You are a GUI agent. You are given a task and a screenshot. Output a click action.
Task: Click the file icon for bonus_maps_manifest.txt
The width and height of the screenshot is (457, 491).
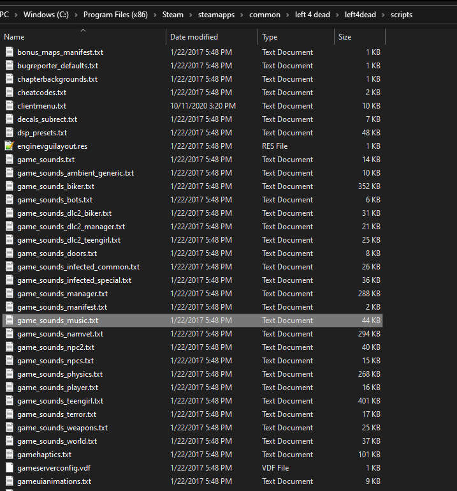click(10, 52)
